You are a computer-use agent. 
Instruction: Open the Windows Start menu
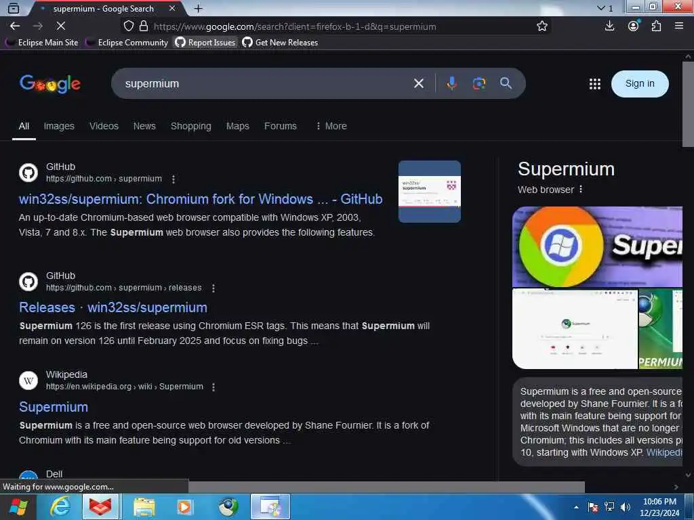(x=17, y=506)
